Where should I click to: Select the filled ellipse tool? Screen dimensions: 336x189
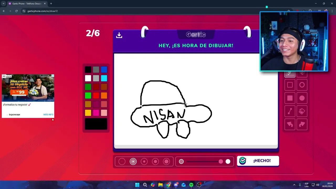(x=302, y=98)
